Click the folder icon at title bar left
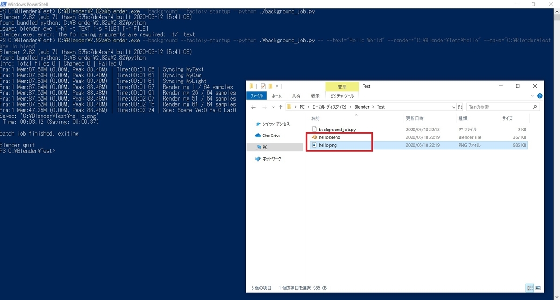560x300 pixels. (x=252, y=86)
